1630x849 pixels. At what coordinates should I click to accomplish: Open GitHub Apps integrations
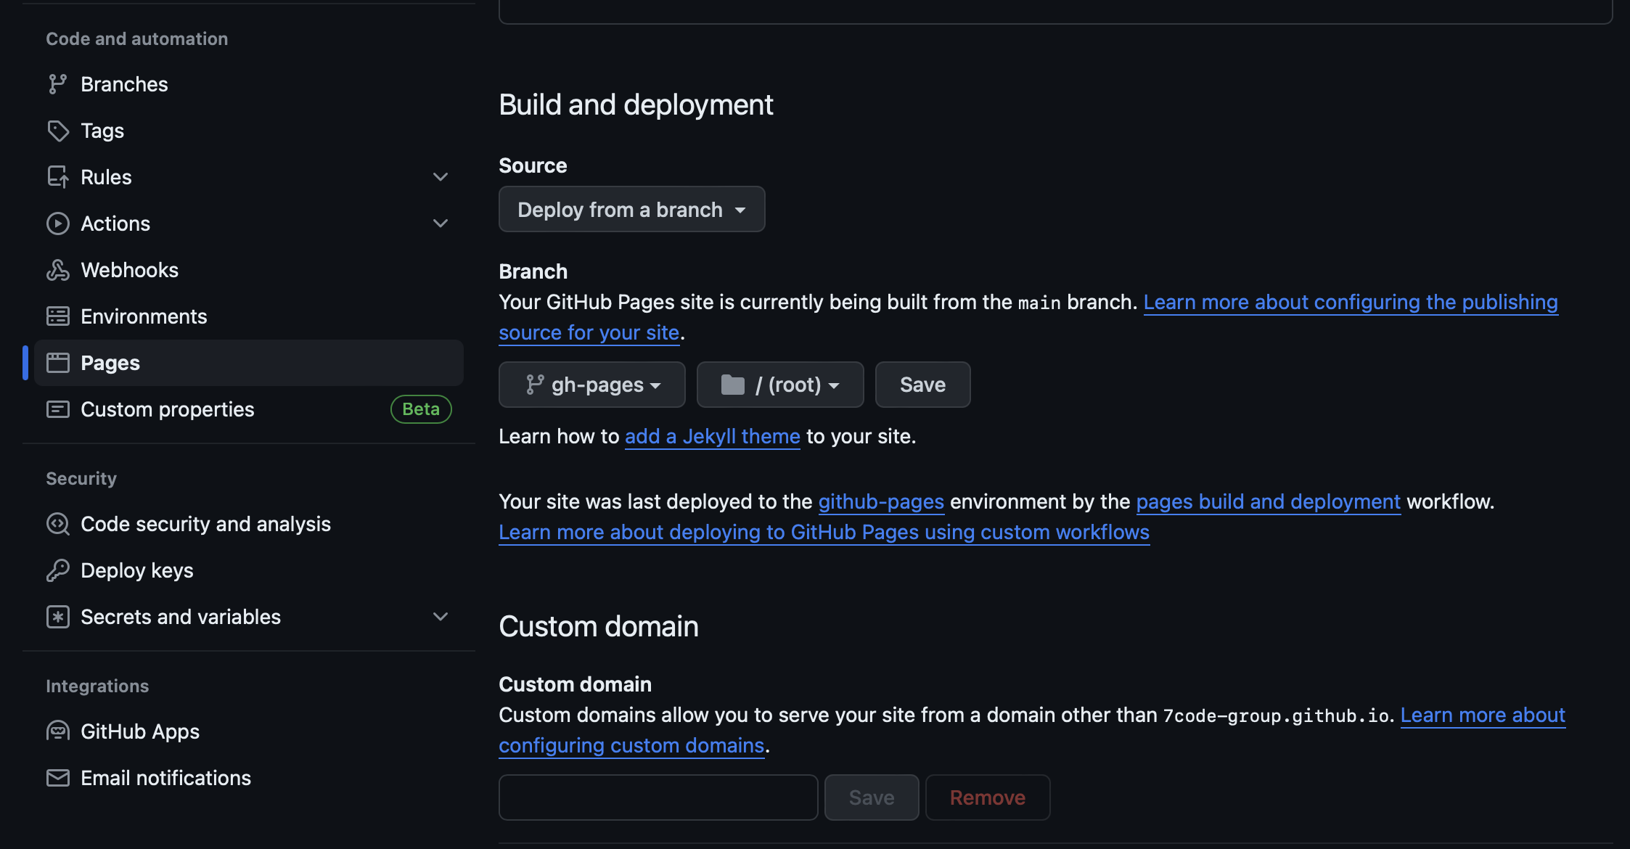tap(249, 731)
